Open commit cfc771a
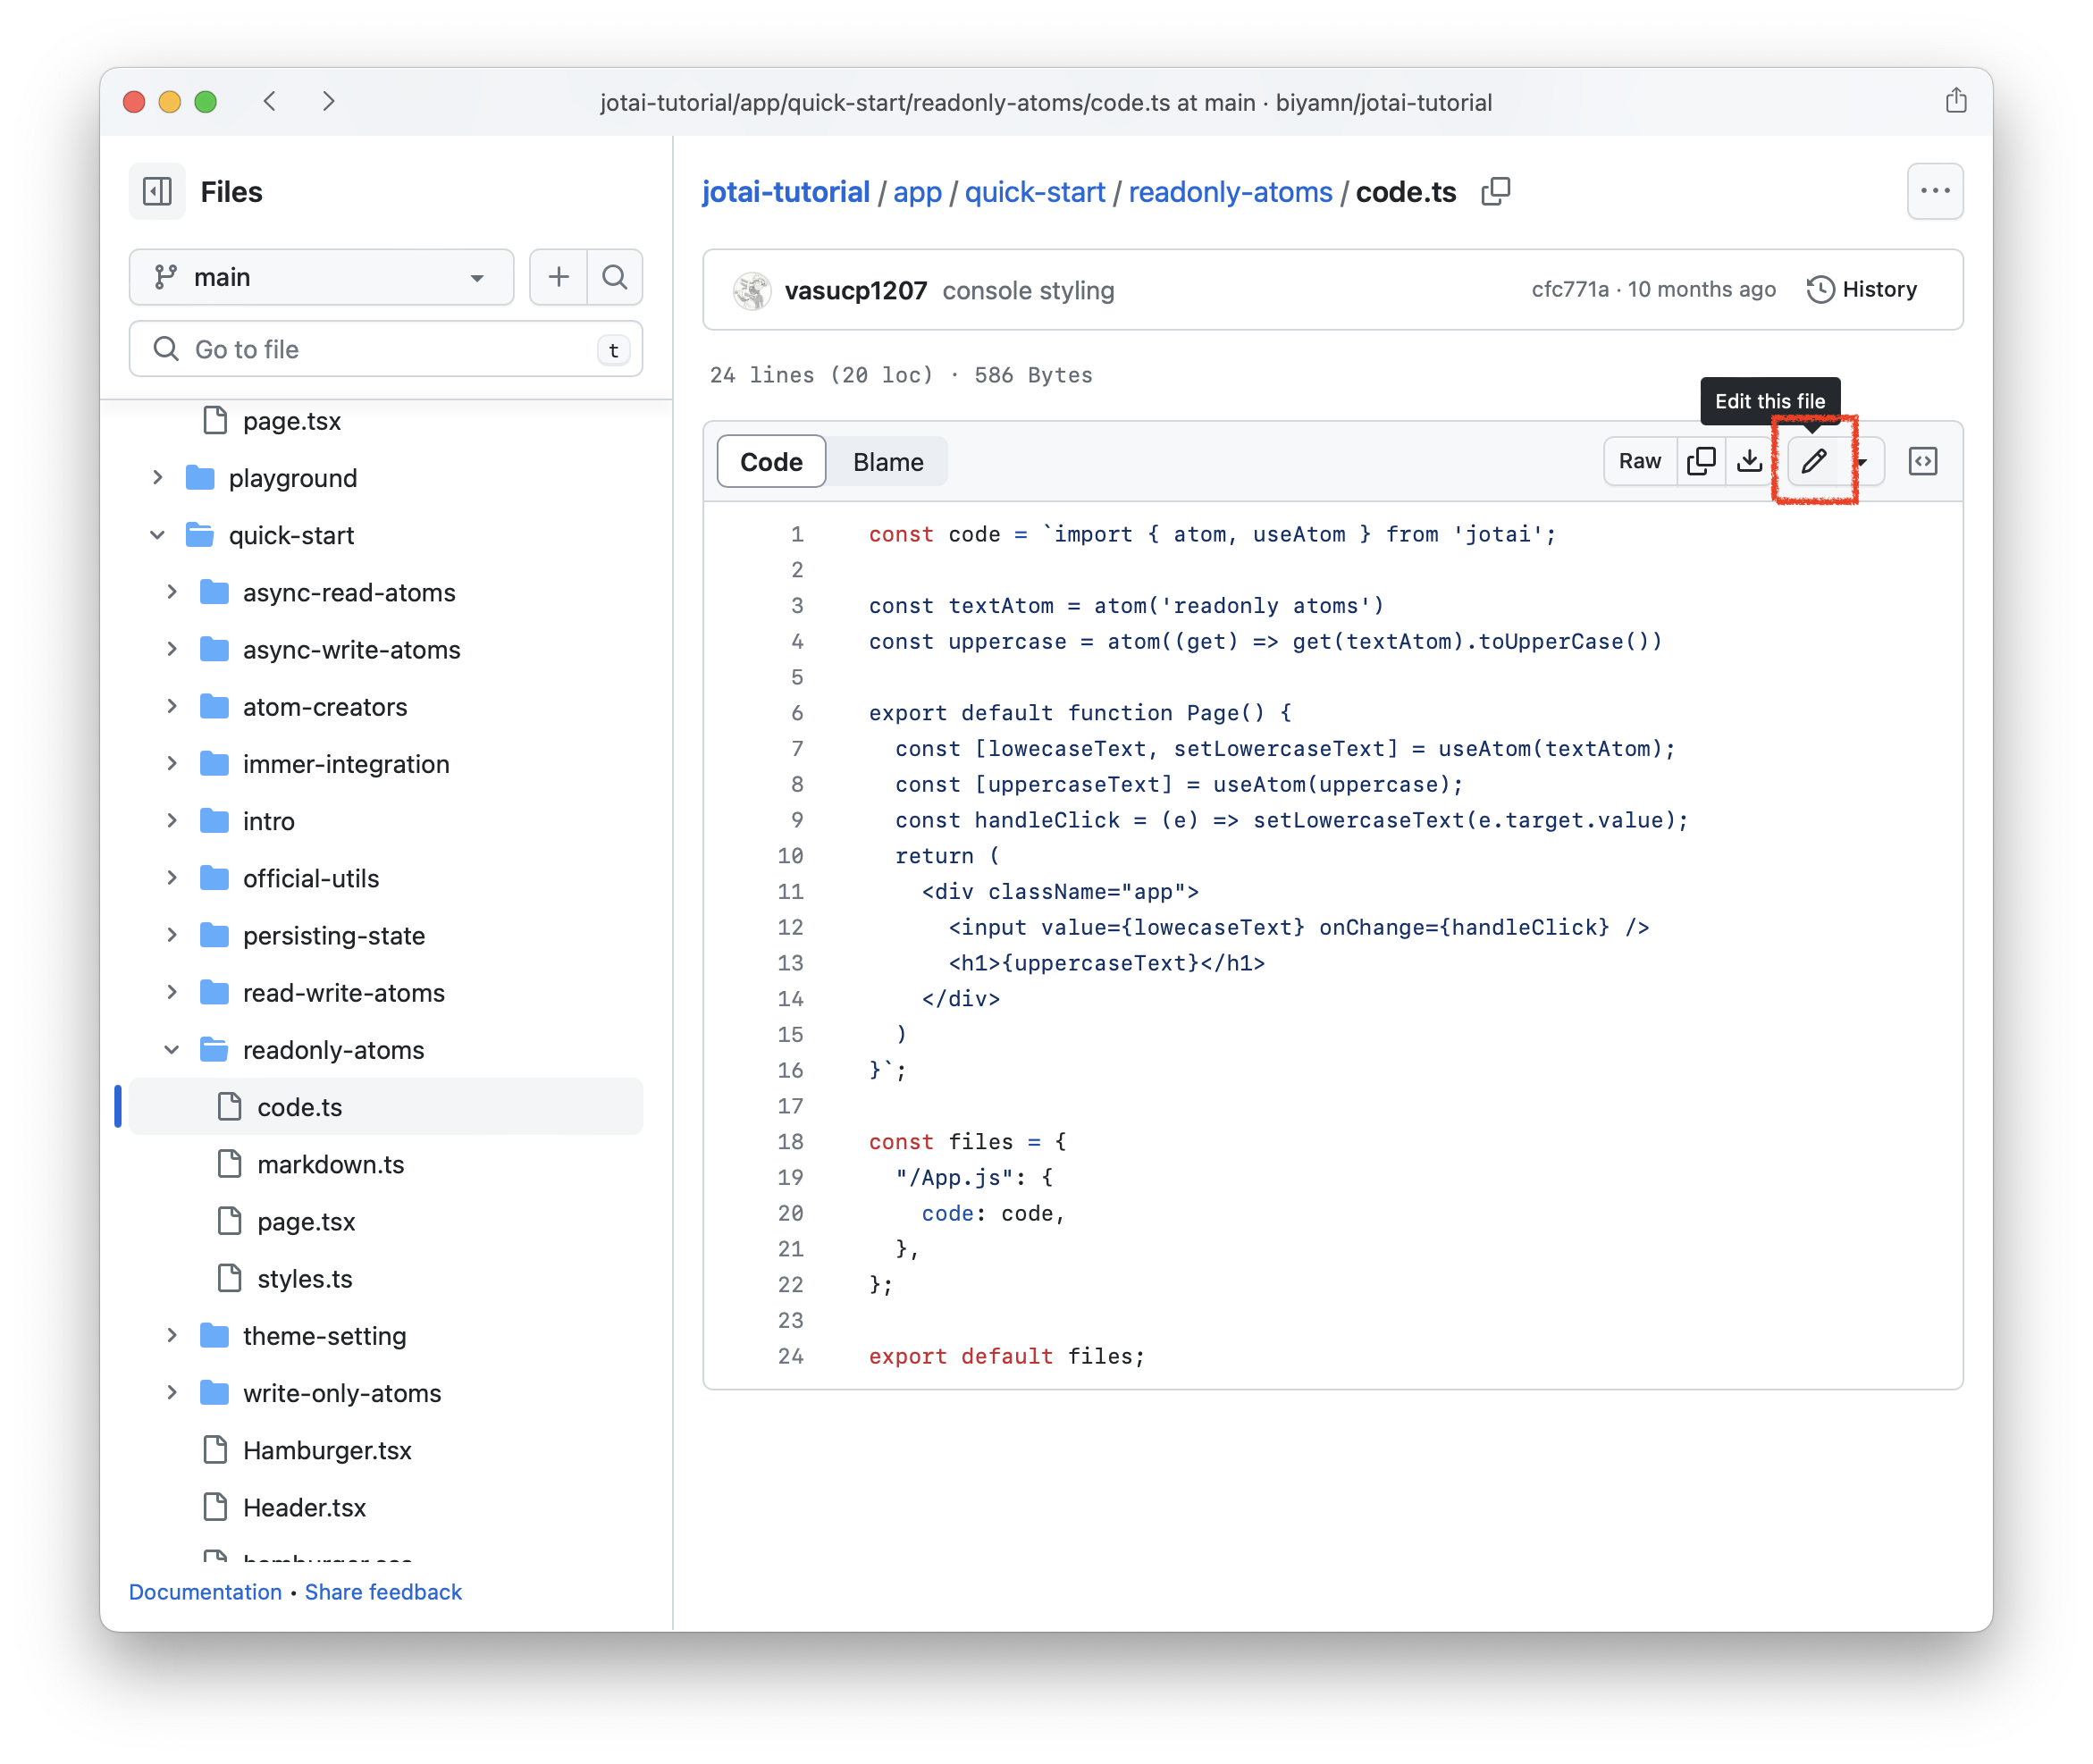 (1570, 289)
